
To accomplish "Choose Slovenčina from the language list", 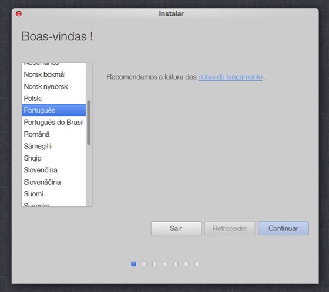I will 53,170.
